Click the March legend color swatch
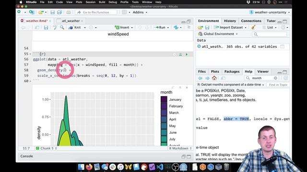 click(x=164, y=113)
